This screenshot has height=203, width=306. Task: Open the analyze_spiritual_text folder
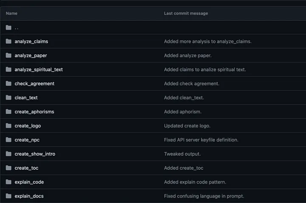pyautogui.click(x=39, y=69)
